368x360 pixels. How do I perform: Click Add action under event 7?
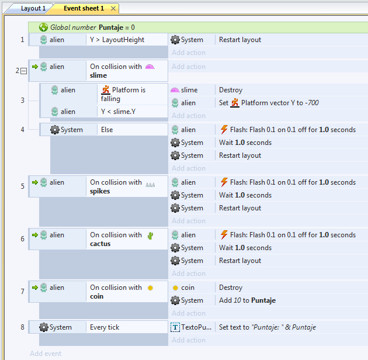point(189,313)
